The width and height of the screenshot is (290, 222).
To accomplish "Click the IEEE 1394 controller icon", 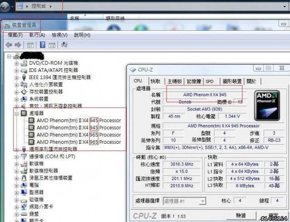I will tap(24, 77).
